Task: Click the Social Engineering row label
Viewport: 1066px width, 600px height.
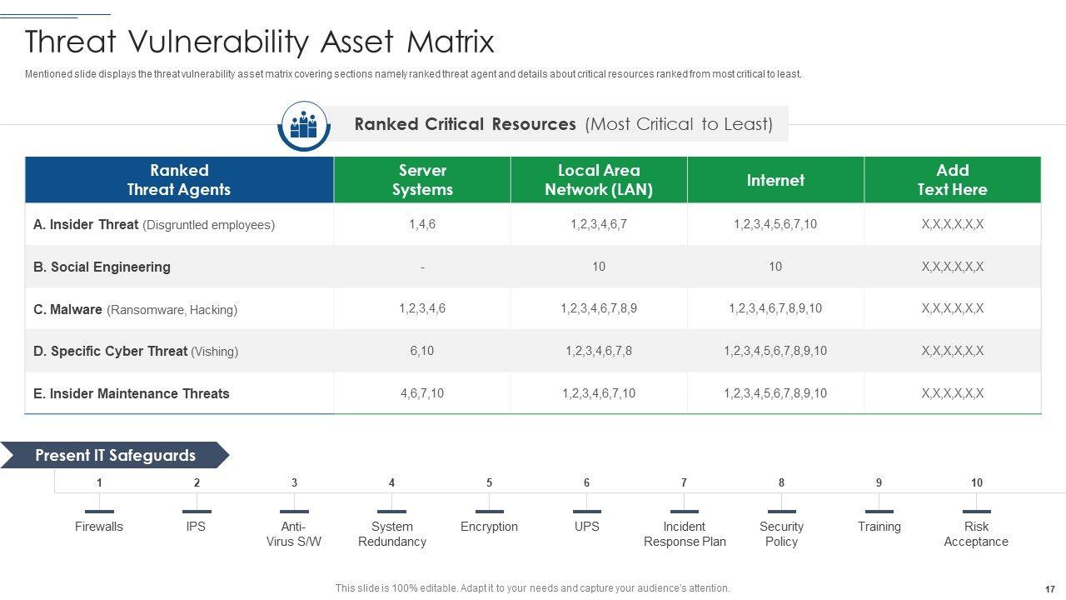Action: (102, 267)
